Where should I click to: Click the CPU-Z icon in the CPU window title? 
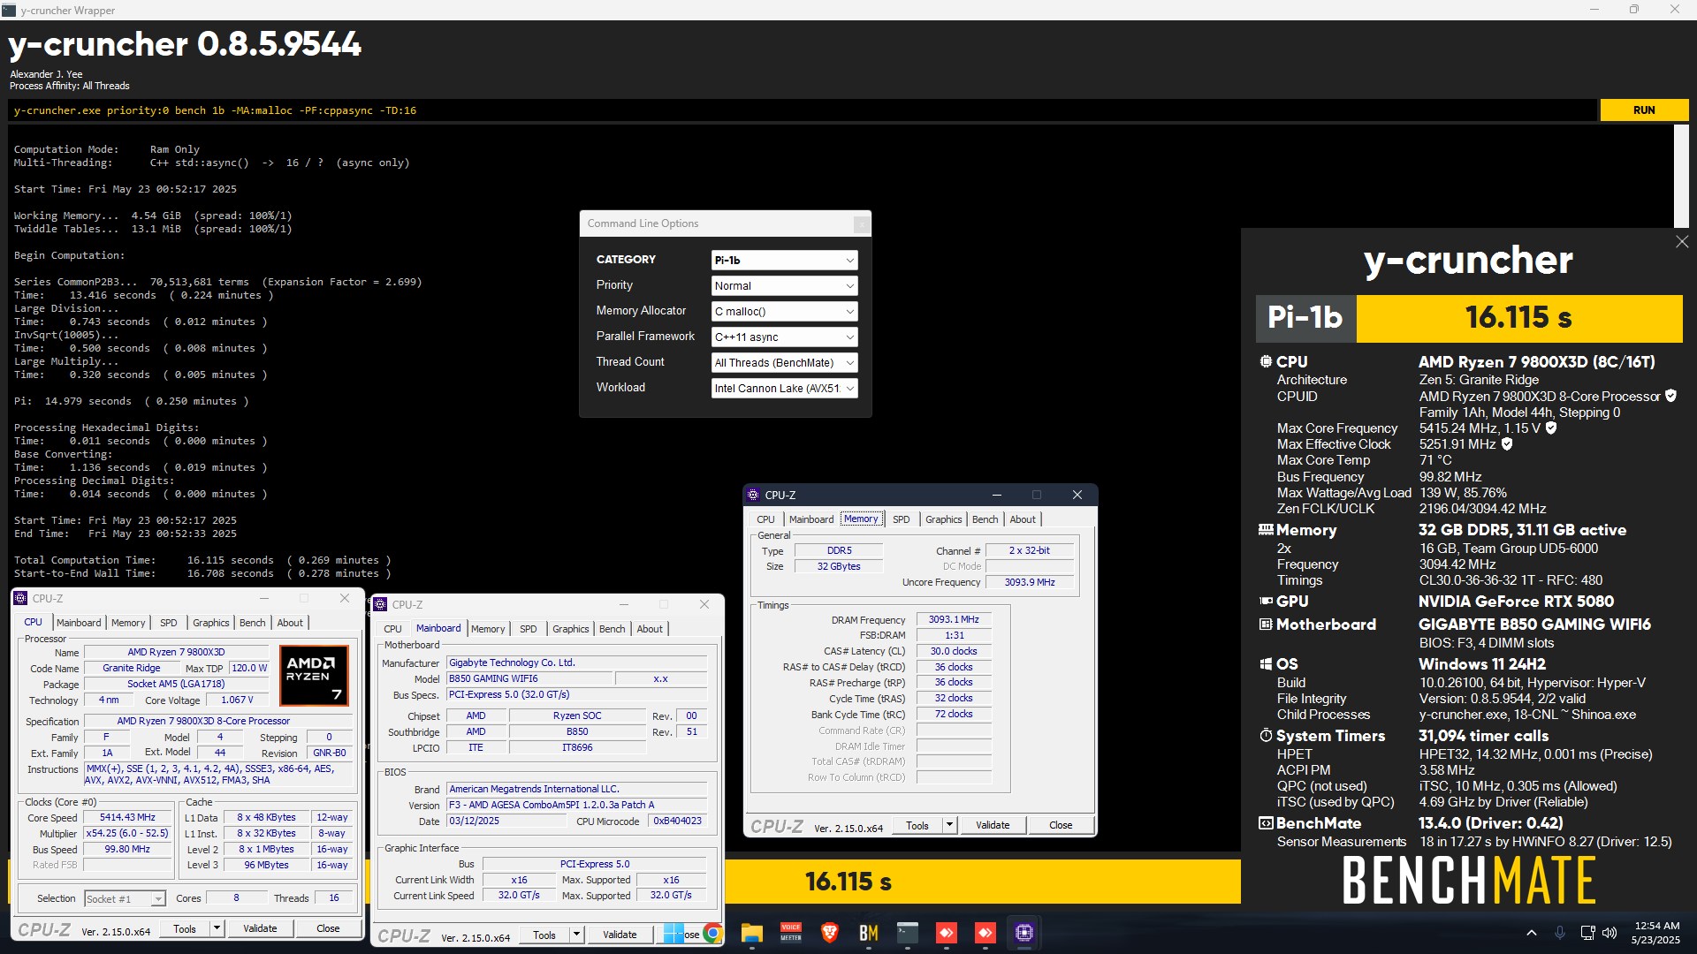point(20,598)
